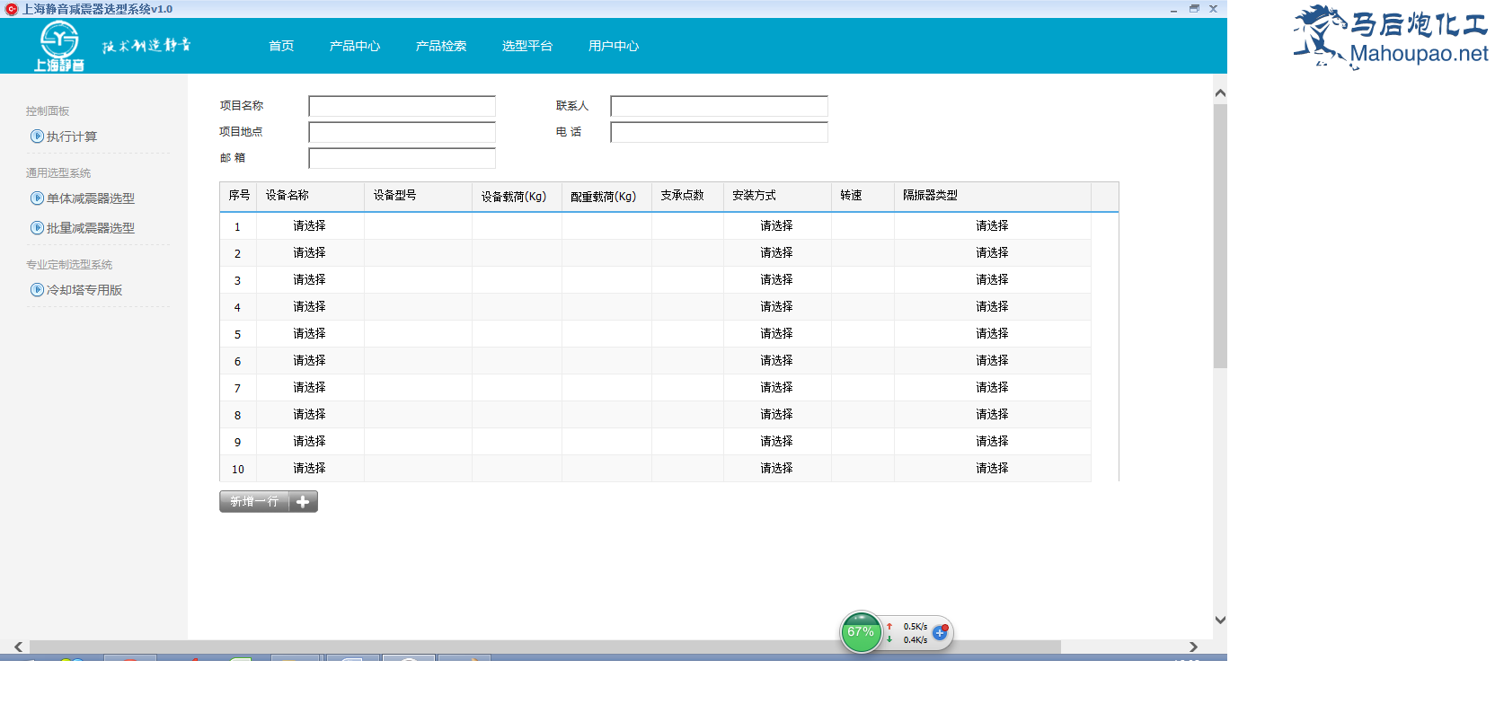Click 转速 column header
Image resolution: width=1495 pixels, height=722 pixels.
click(862, 196)
